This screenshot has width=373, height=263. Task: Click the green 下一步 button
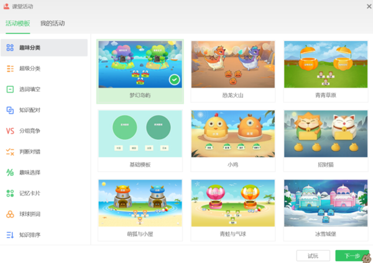[x=352, y=256]
